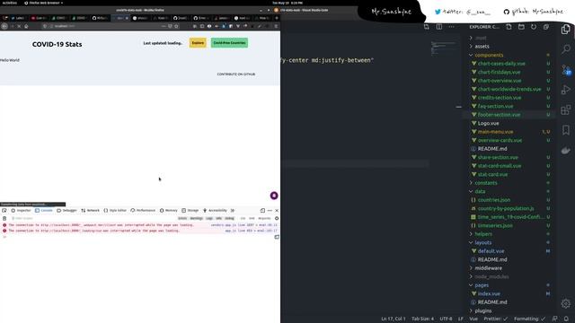Clear the console with trash icon
The image size is (575, 323).
click(4, 218)
